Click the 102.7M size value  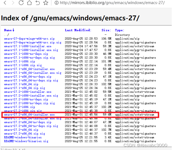coord(106,130)
